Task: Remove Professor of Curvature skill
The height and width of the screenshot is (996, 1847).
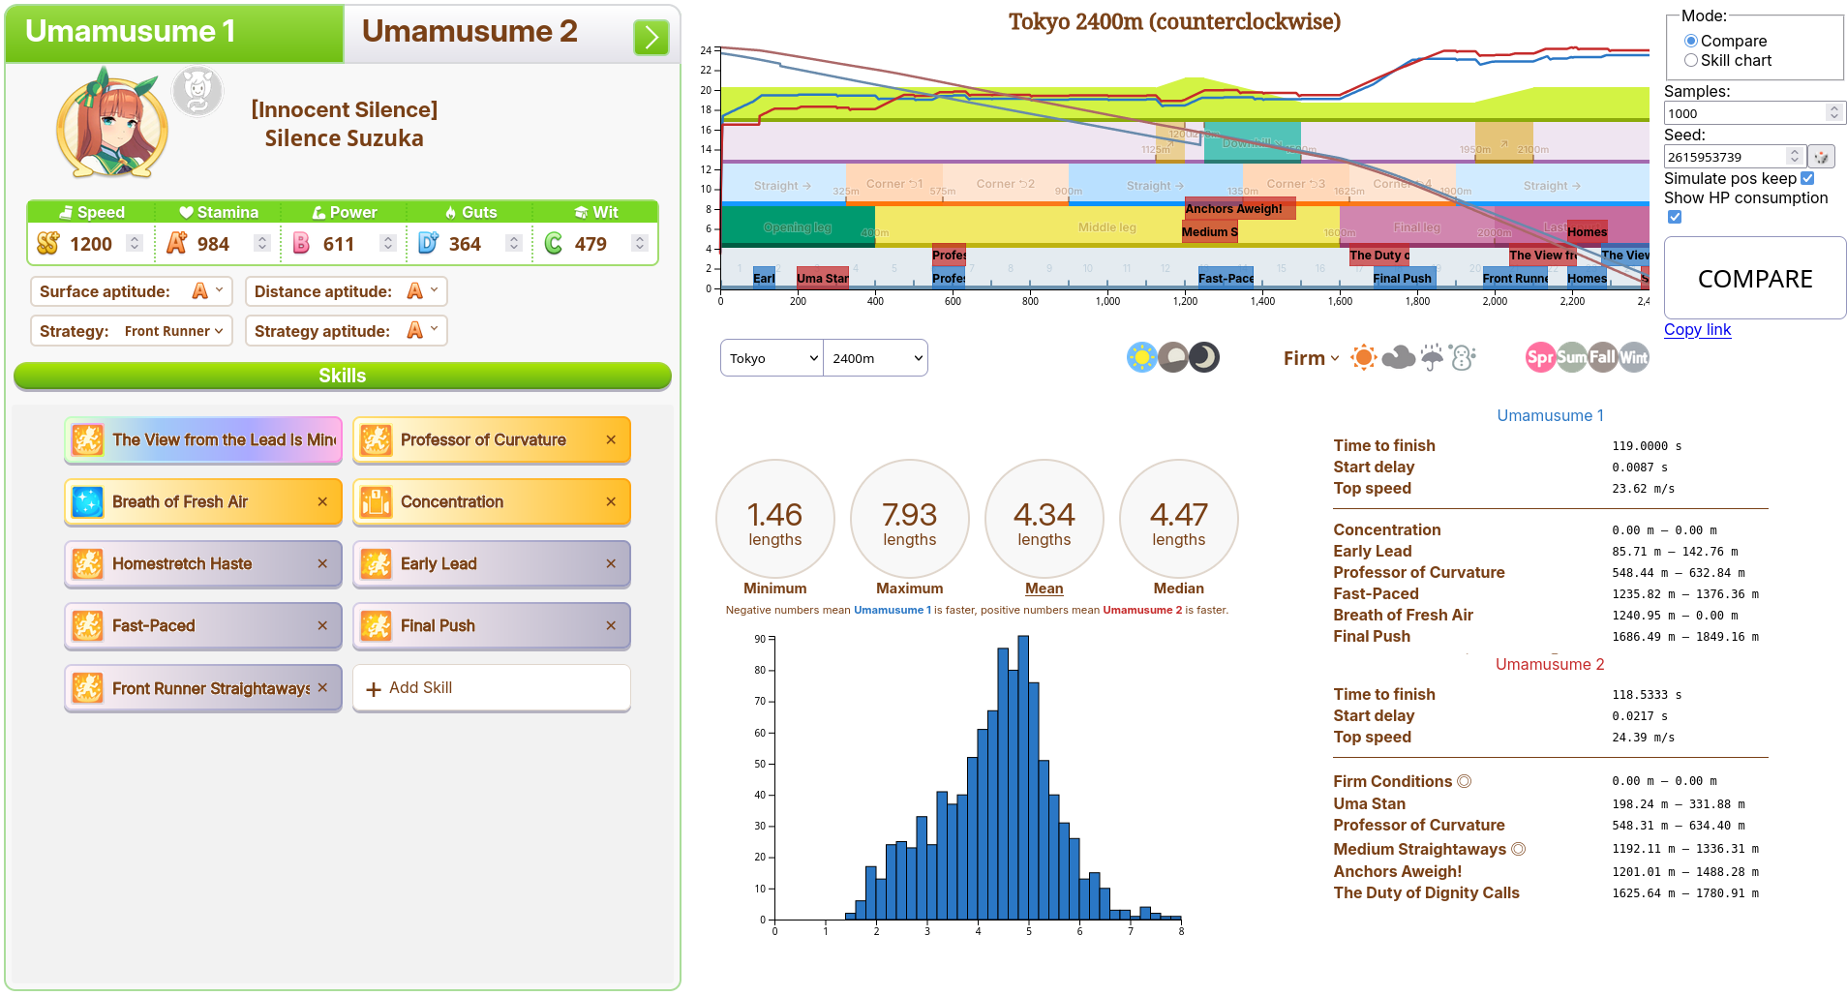Action: coord(611,439)
